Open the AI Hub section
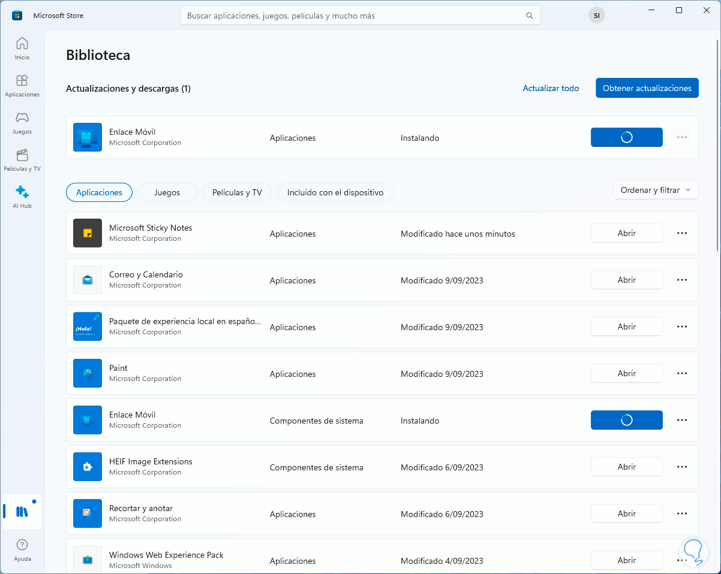This screenshot has width=721, height=574. pyautogui.click(x=22, y=197)
